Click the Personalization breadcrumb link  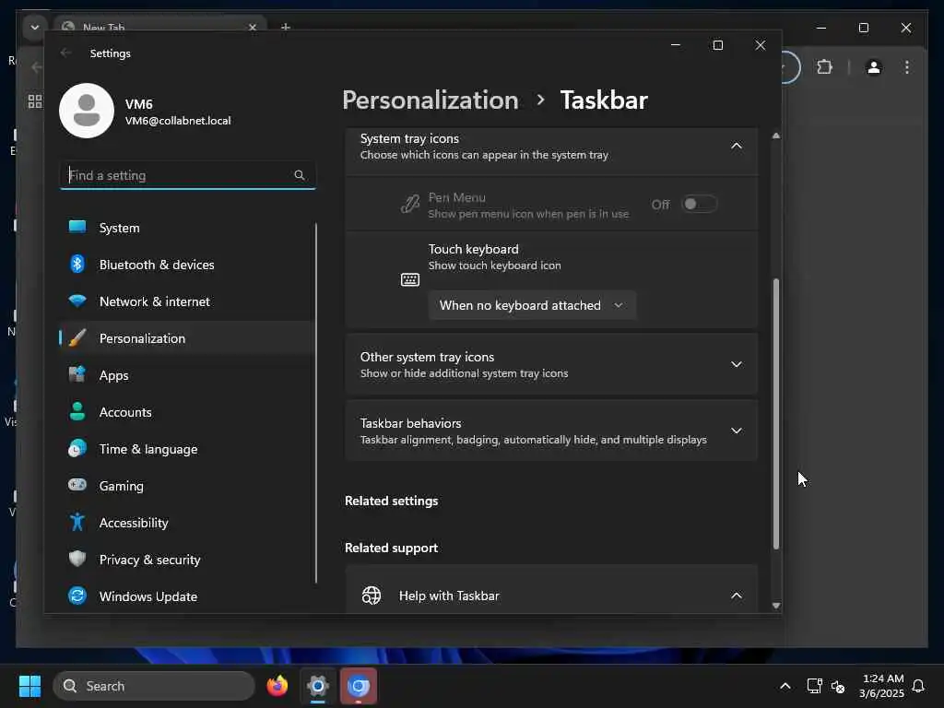pyautogui.click(x=431, y=100)
